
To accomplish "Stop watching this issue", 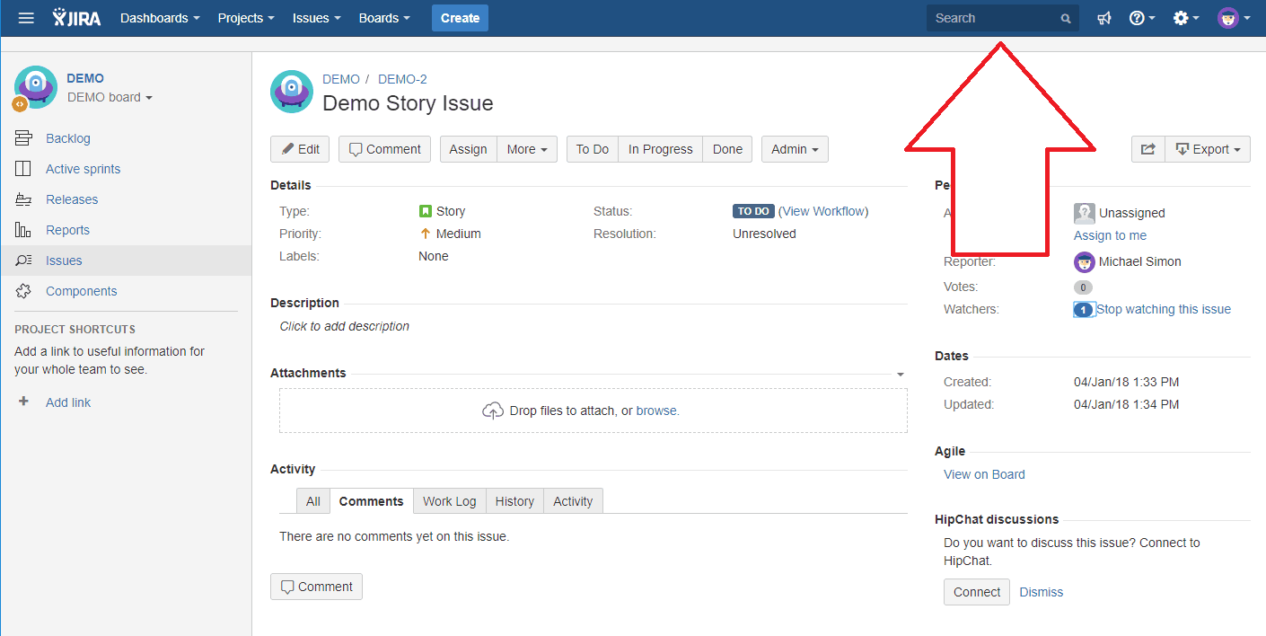I will (x=1165, y=308).
